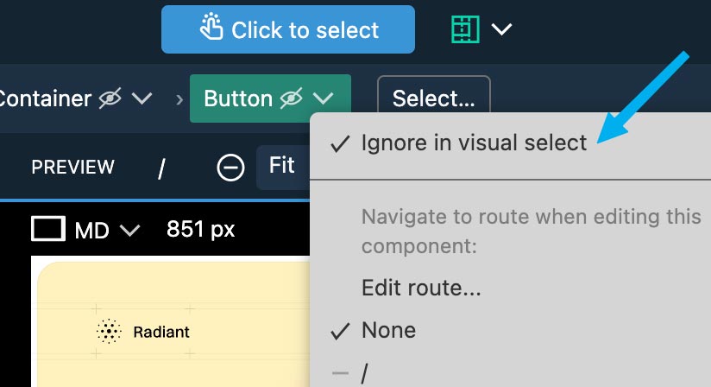This screenshot has height=387, width=711.
Task: Expand the Container breadcrumb chevron
Action: coord(142,98)
